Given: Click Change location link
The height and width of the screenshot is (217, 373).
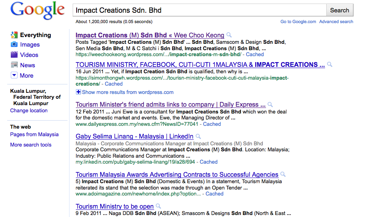Looking at the screenshot, I should point(29,111).
